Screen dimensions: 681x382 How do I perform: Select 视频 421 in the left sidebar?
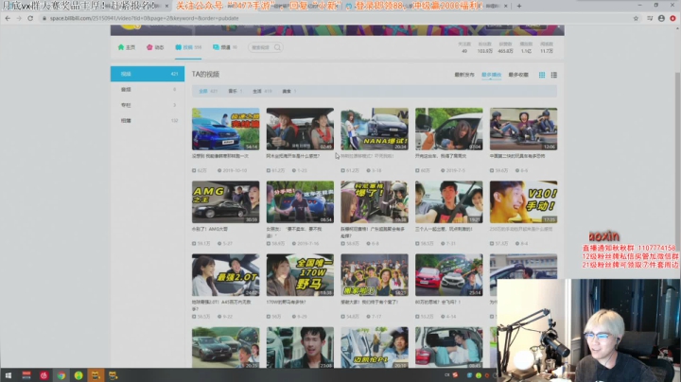148,74
